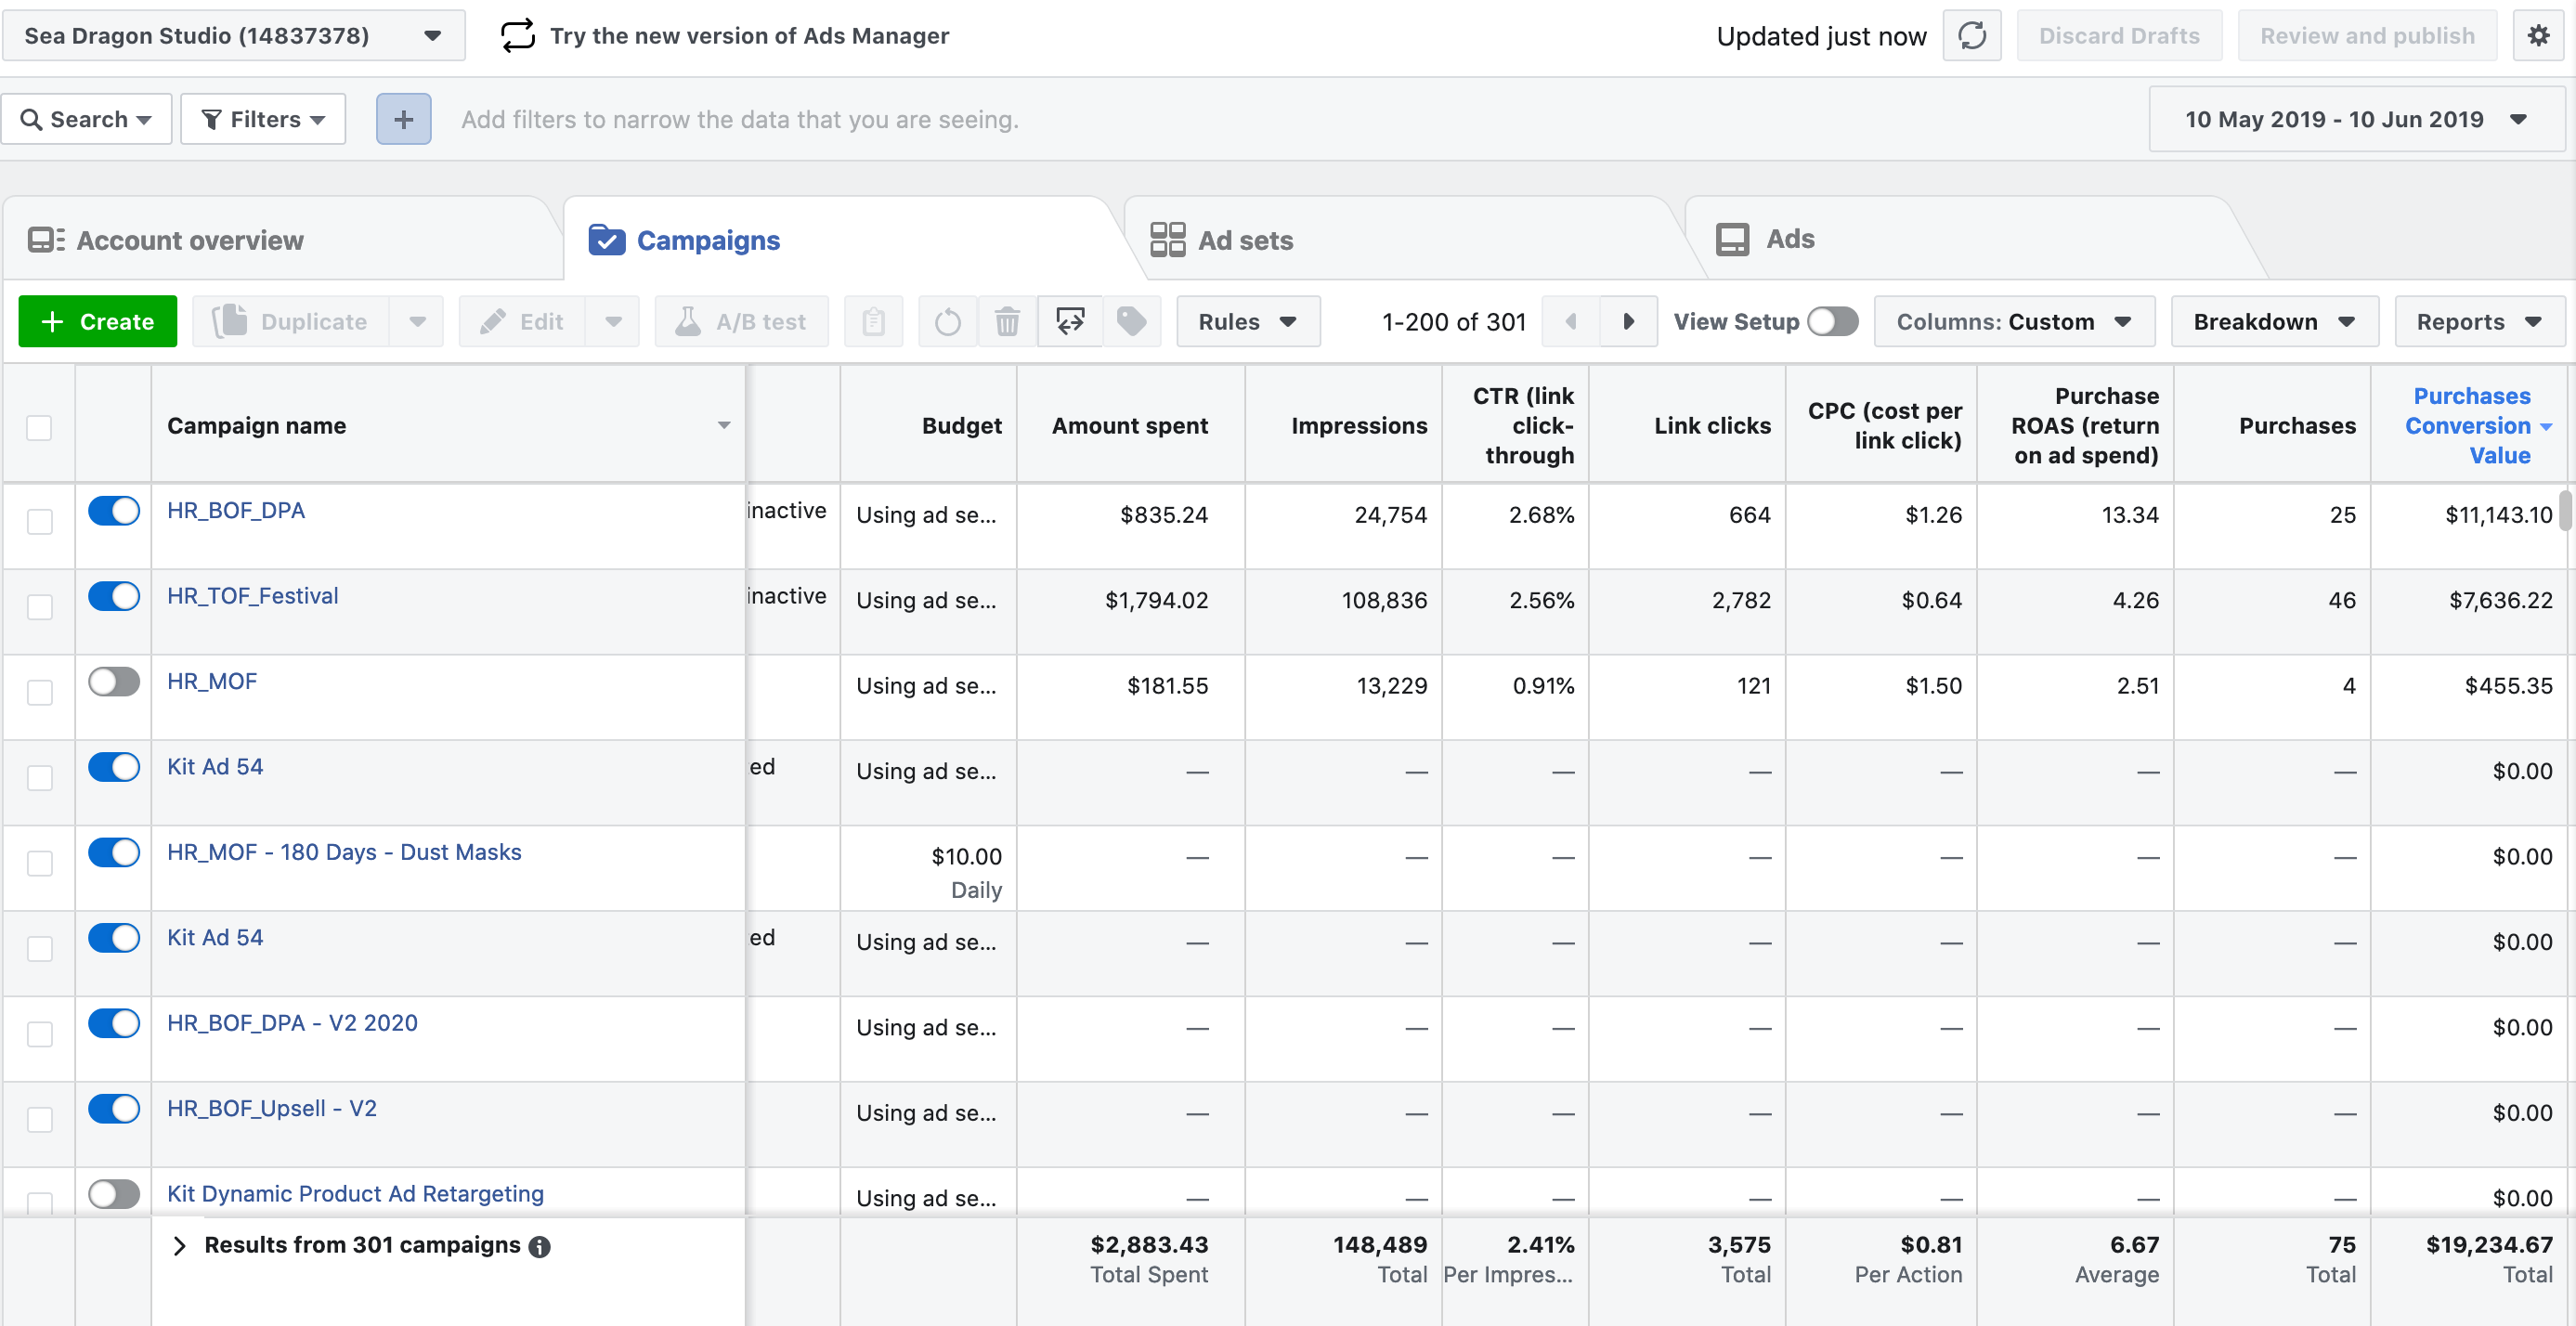This screenshot has height=1326, width=2576.
Task: Open the HR_TOF_Festival campaign link
Action: 252,596
